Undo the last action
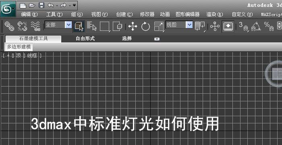This screenshot has width=282, height=145. coord(51,5)
